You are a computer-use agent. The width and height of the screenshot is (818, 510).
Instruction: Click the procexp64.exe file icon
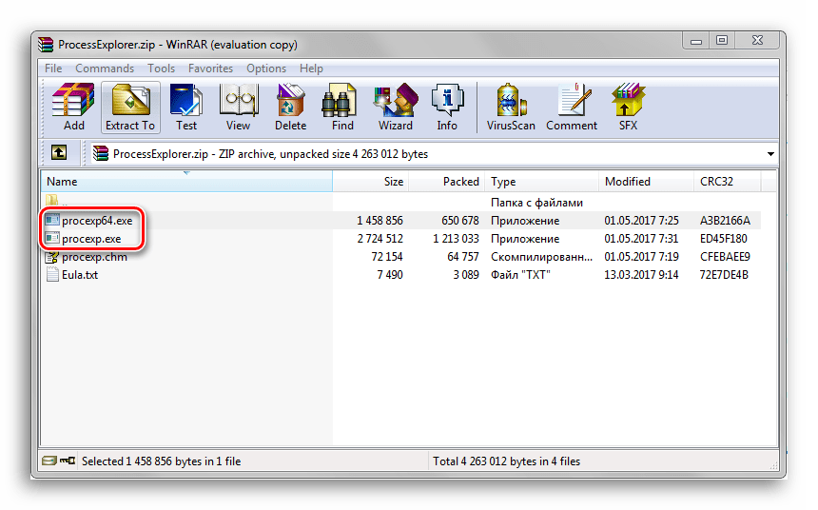tap(52, 221)
